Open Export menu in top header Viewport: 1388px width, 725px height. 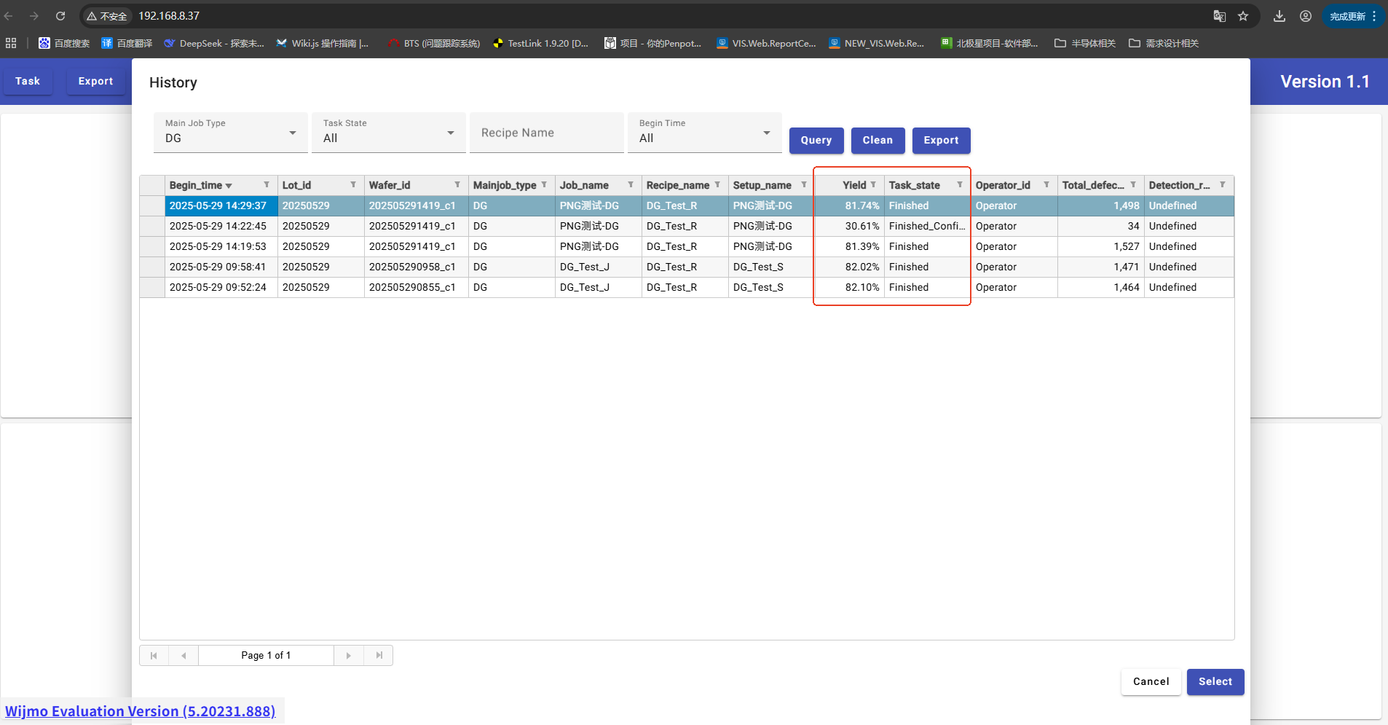95,81
